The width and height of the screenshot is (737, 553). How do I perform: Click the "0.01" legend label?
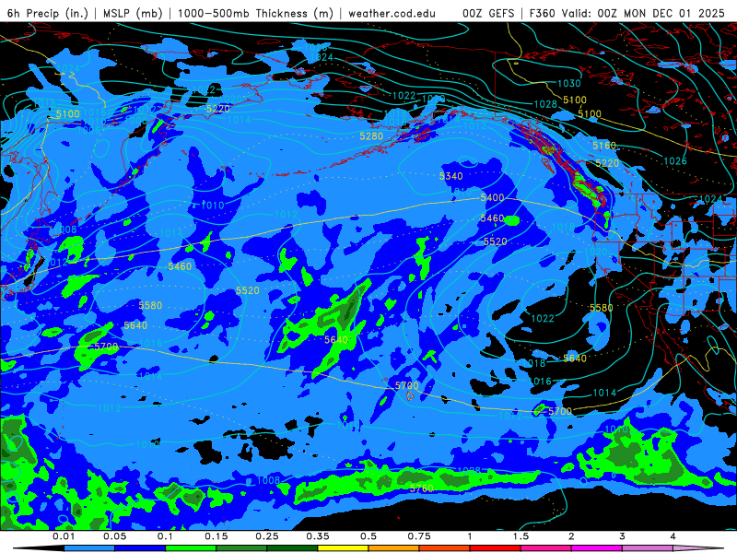[x=64, y=536]
